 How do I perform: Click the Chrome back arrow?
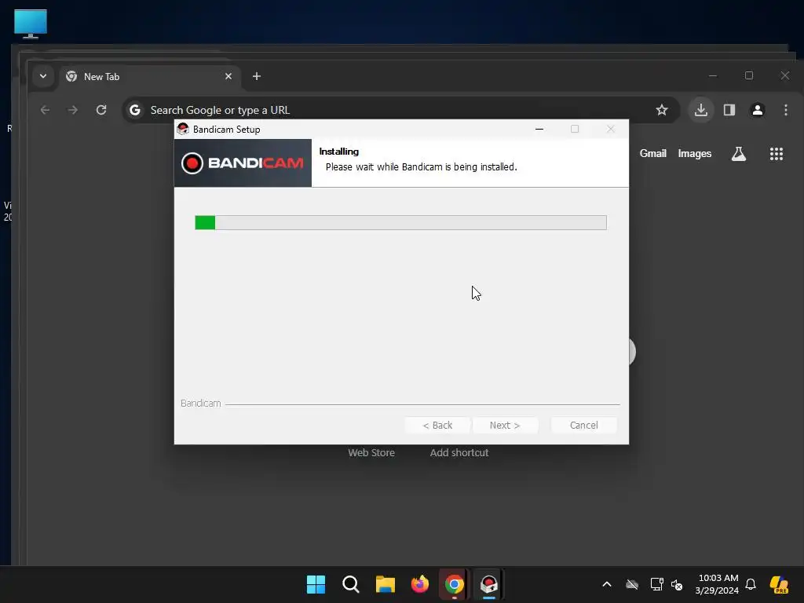click(45, 110)
